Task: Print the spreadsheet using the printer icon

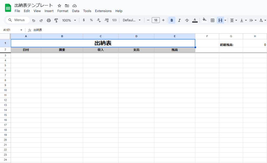Action: tap(48, 20)
